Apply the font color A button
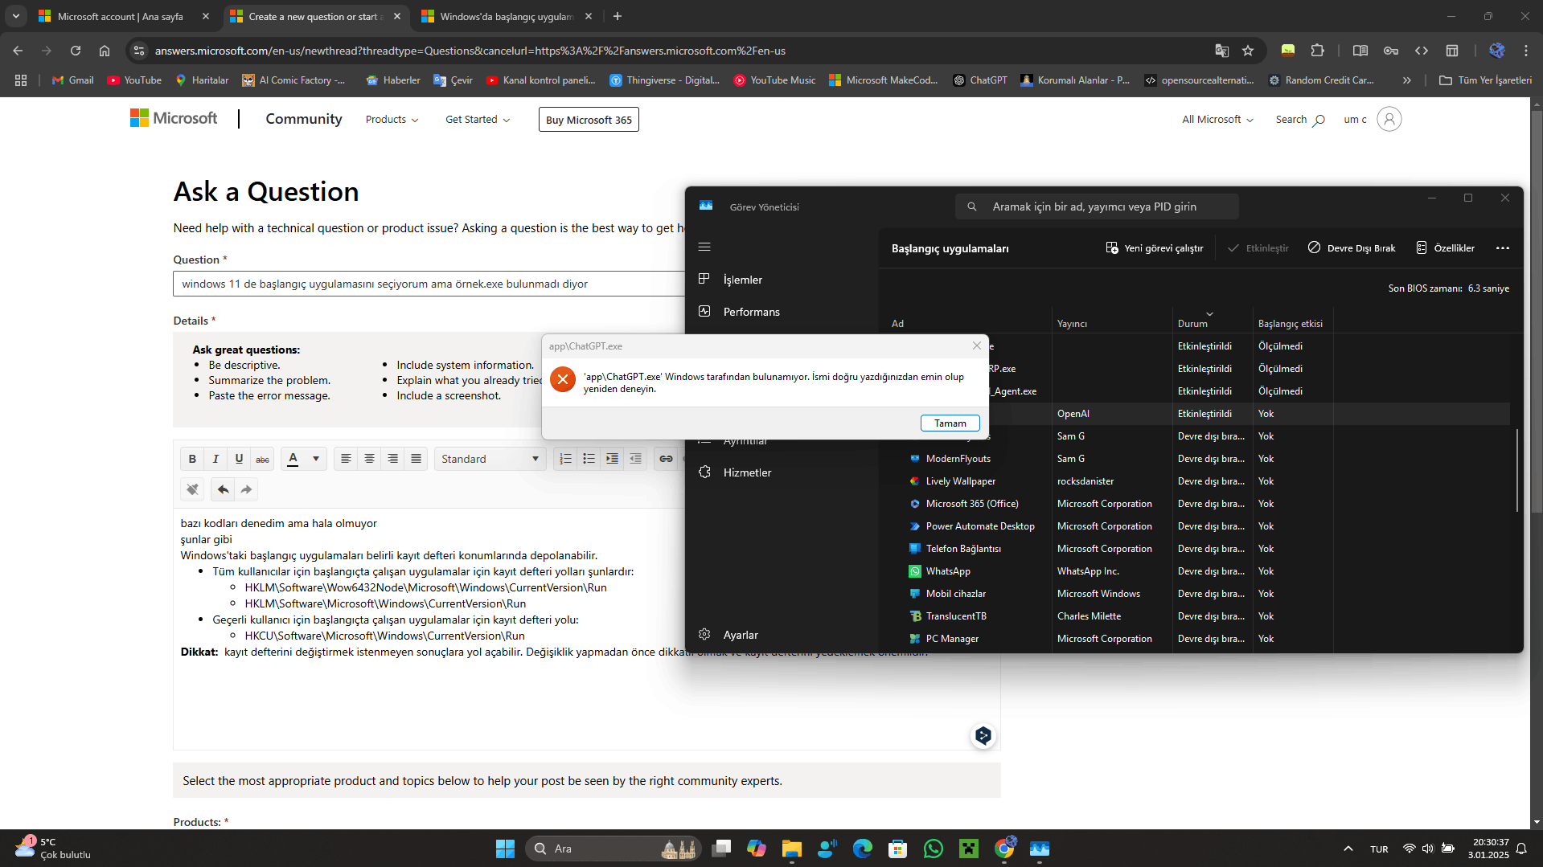 tap(293, 459)
